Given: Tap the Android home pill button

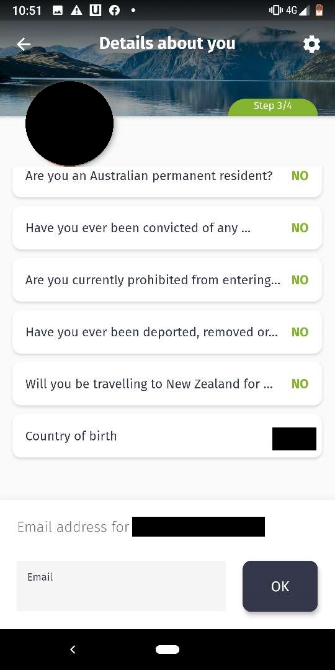Looking at the screenshot, I should 167,650.
